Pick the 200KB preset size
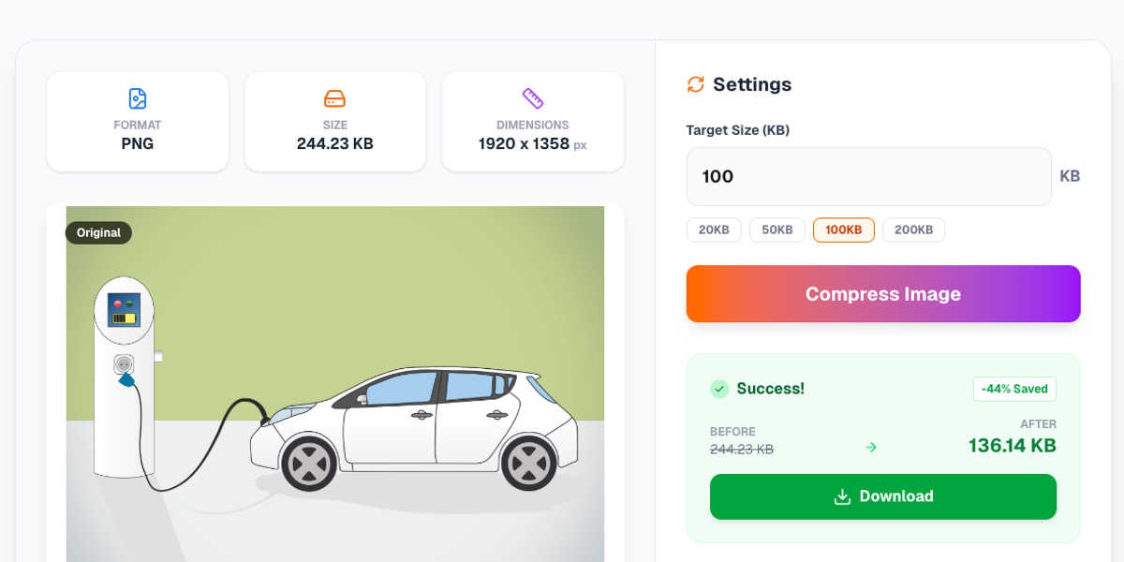Image resolution: width=1124 pixels, height=562 pixels. [x=913, y=230]
